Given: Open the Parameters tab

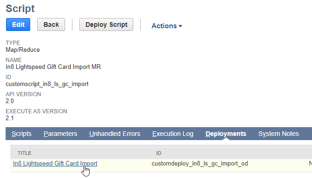Looking at the screenshot, I should coord(60,134).
